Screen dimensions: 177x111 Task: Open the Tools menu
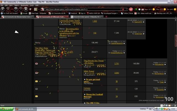click(x=32, y=5)
